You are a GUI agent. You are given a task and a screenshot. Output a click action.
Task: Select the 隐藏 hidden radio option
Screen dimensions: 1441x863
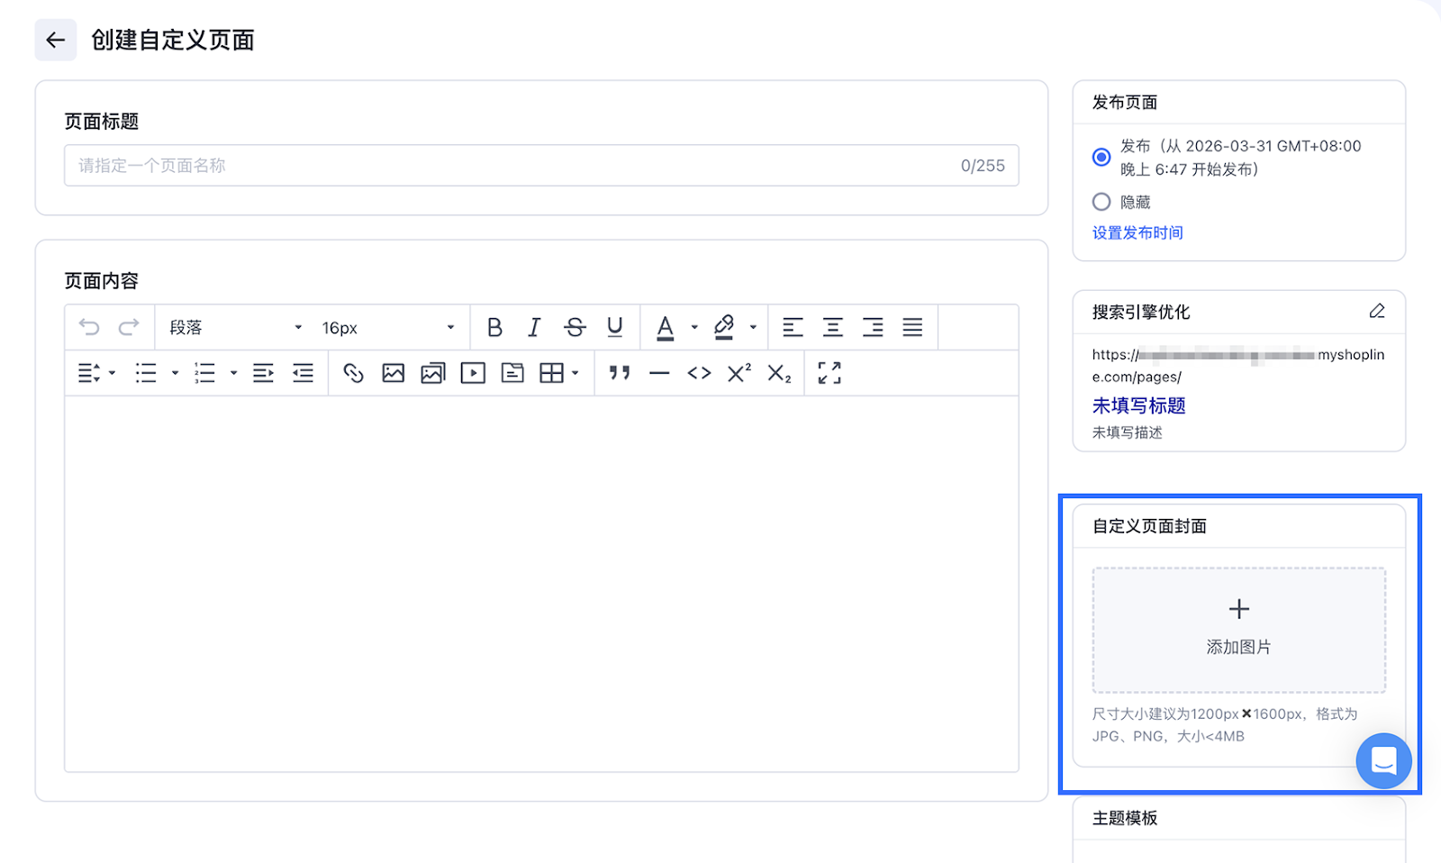(x=1101, y=202)
